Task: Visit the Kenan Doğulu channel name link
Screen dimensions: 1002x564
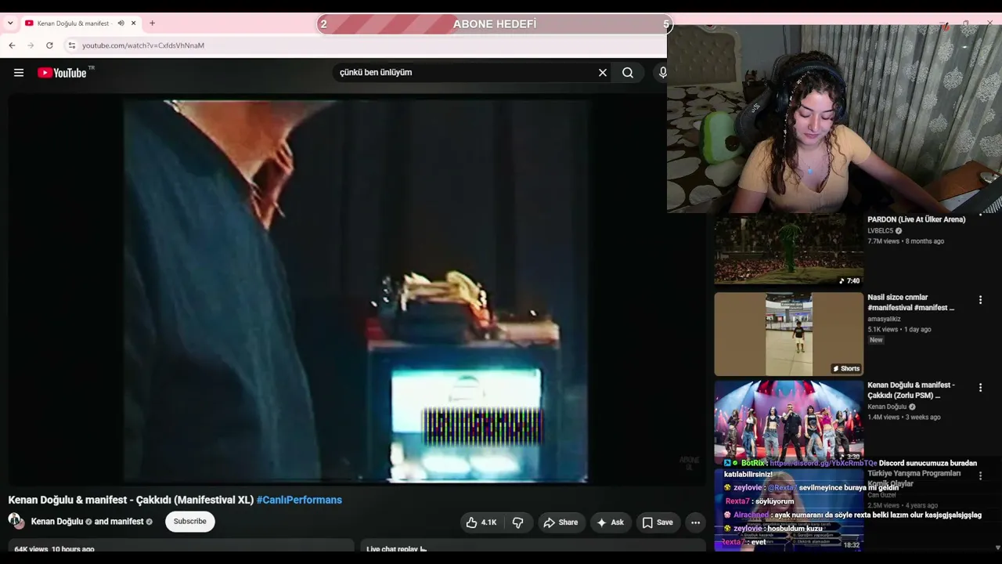Action: [x=57, y=522]
